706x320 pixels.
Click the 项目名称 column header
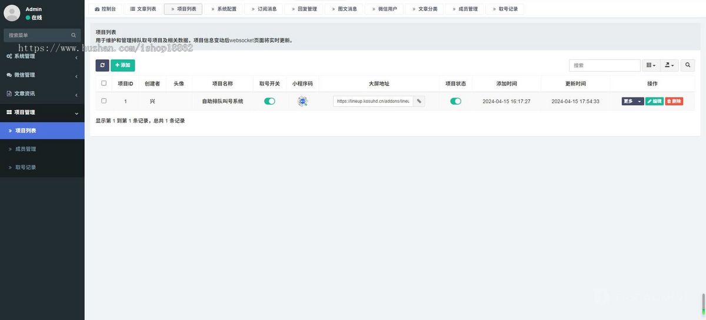point(222,83)
